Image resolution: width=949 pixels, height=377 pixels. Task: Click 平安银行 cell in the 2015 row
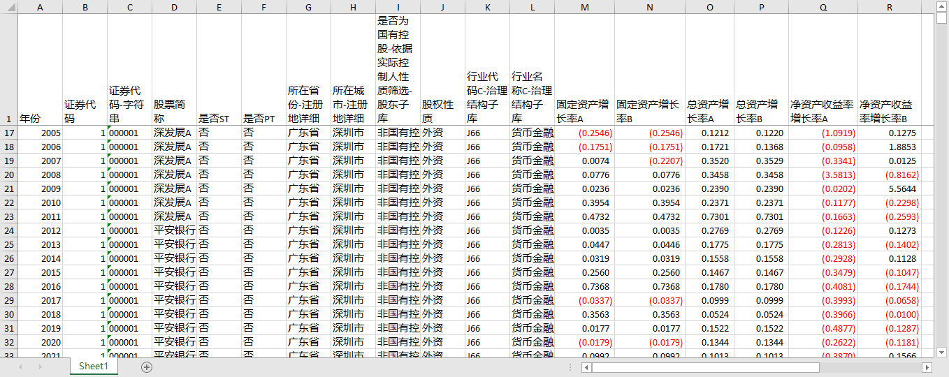coord(174,272)
